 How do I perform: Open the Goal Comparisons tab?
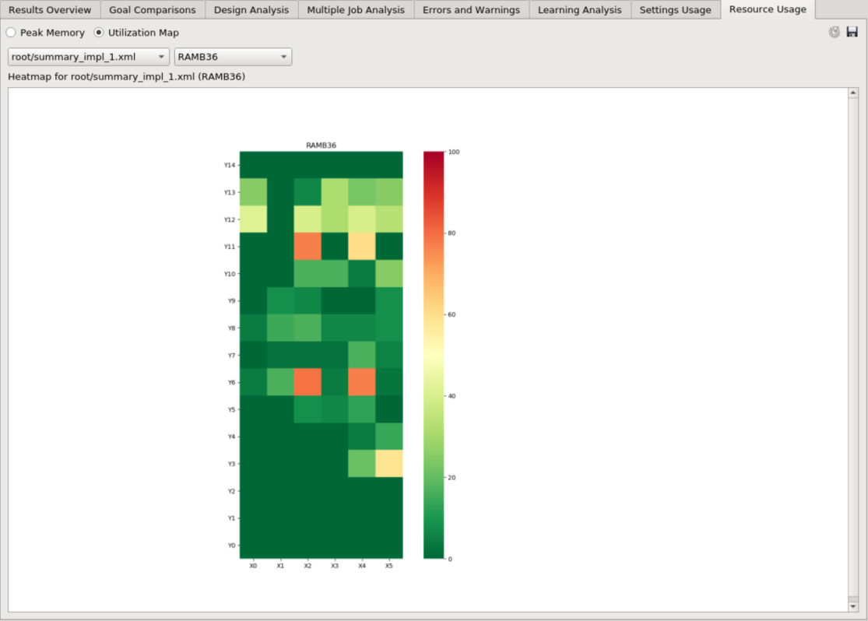tap(153, 10)
